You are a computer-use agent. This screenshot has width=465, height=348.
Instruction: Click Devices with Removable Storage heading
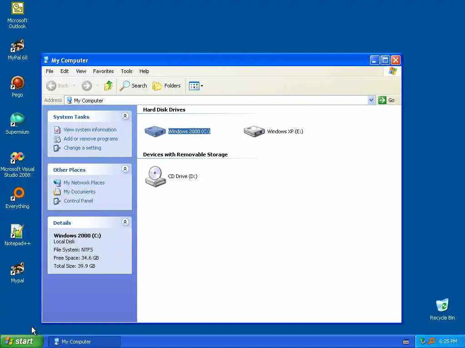(x=185, y=155)
